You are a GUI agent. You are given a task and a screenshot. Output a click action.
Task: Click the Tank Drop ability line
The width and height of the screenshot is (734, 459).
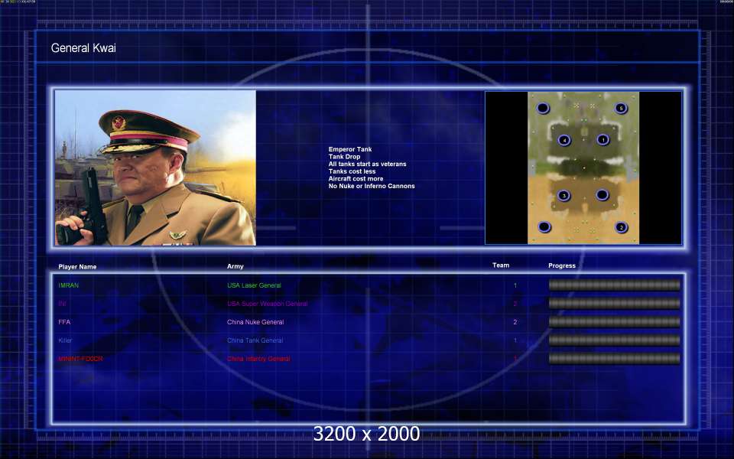344,157
